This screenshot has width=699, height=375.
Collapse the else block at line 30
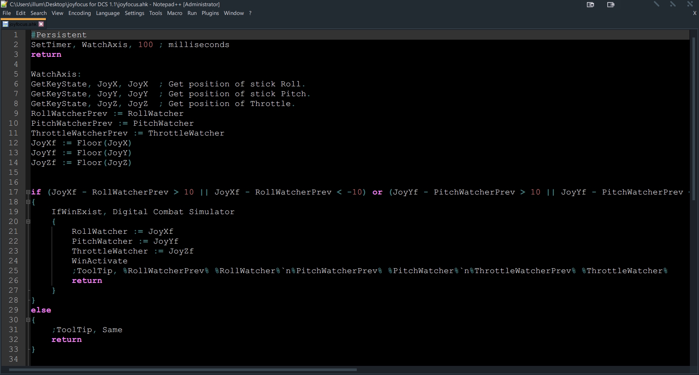tap(28, 320)
